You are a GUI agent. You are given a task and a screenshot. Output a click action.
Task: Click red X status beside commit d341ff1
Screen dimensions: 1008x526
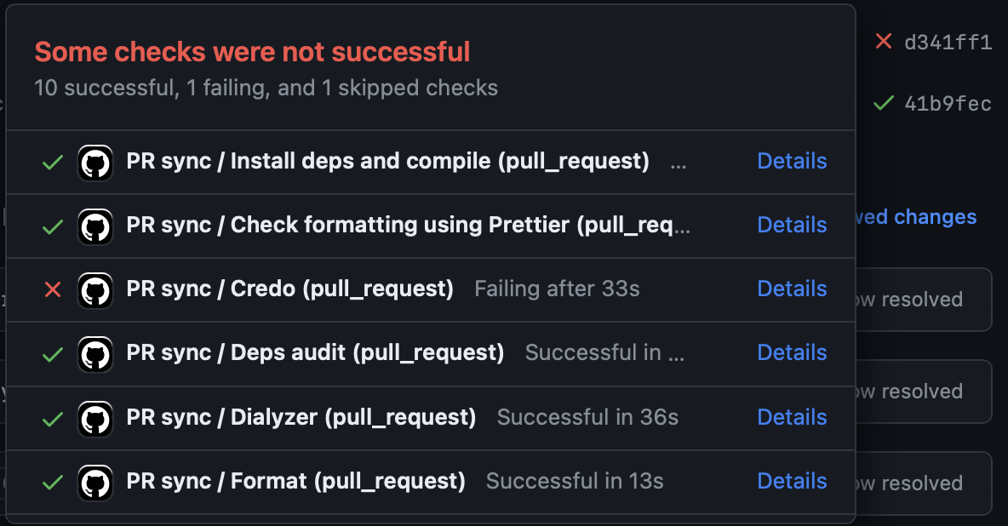tap(884, 41)
